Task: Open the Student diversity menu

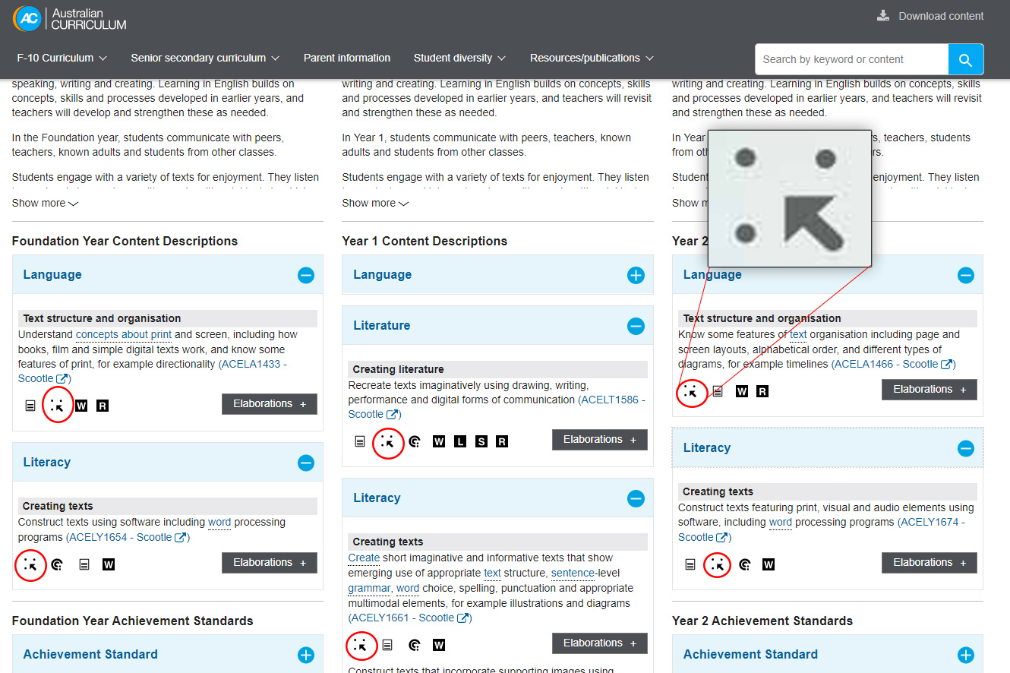Action: [459, 58]
